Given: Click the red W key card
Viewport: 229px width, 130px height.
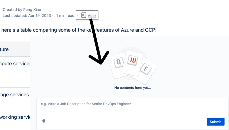Looking at the screenshot, I should point(132,63).
